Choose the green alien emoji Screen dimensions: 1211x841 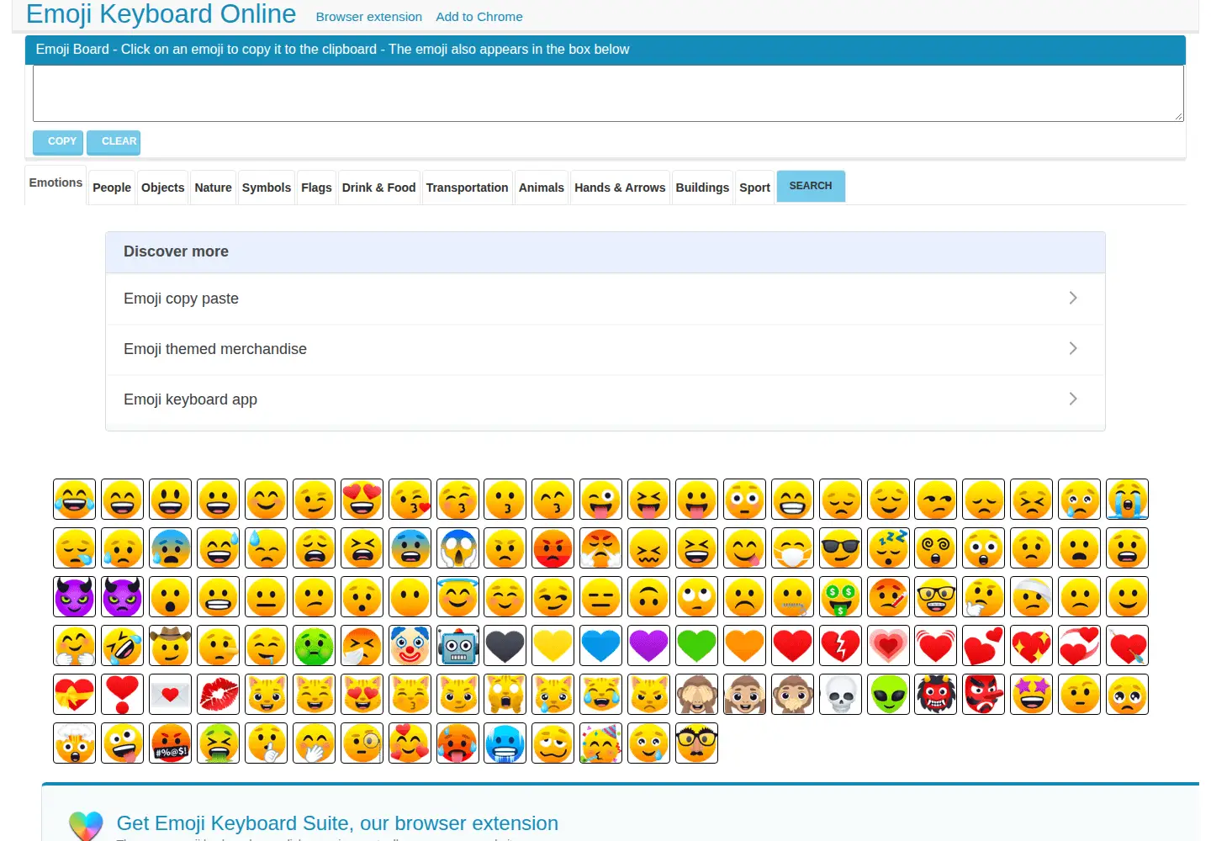pos(888,695)
